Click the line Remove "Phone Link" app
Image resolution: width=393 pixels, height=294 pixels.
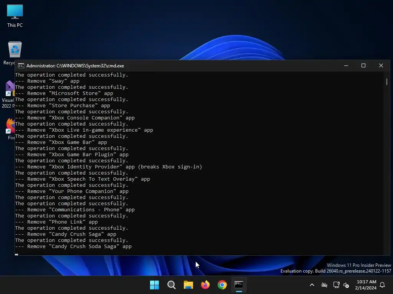[56, 222]
